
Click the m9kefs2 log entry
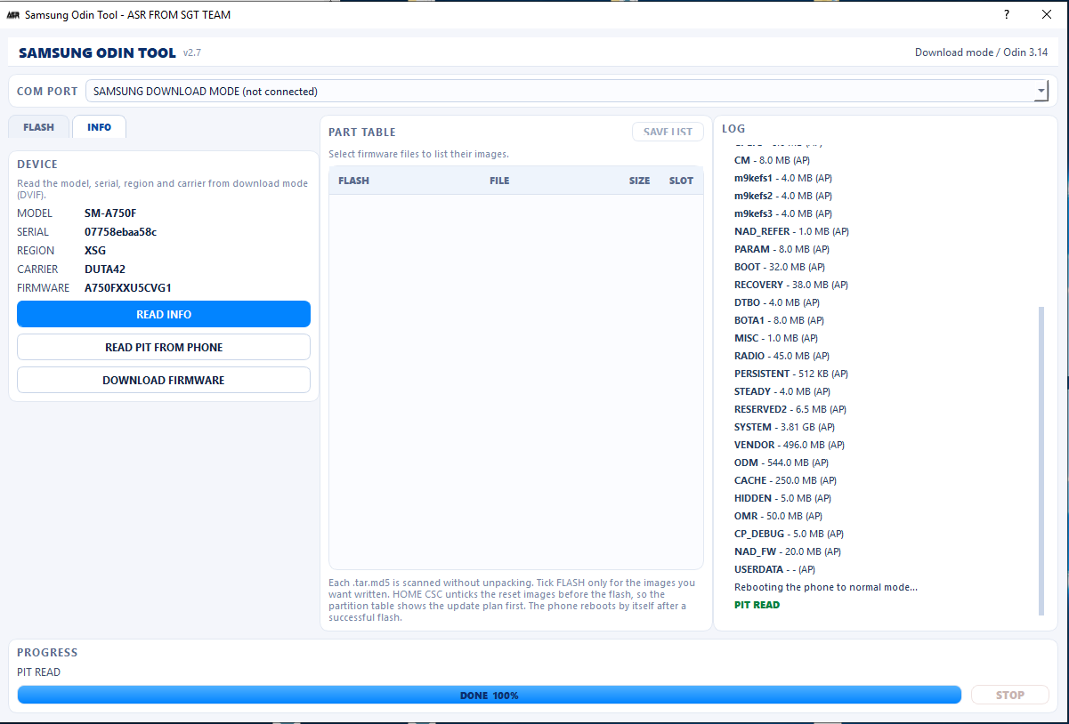(x=783, y=196)
